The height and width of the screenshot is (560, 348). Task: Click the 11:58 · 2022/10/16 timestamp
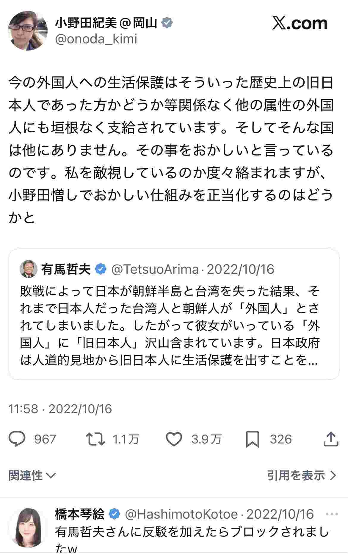(x=60, y=409)
